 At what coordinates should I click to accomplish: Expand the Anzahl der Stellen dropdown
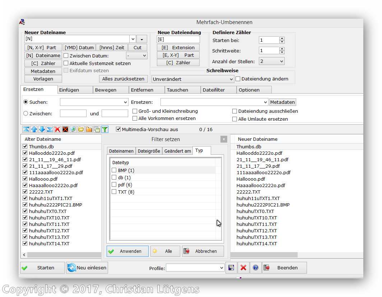tap(271, 61)
